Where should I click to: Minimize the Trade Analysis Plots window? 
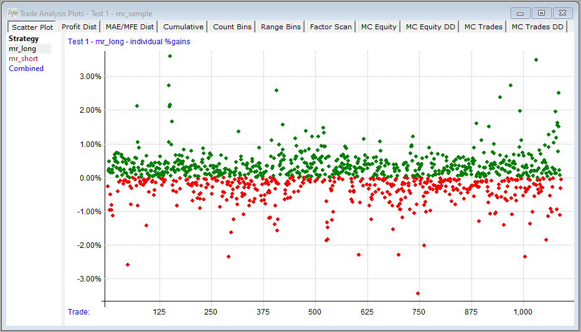pos(520,13)
